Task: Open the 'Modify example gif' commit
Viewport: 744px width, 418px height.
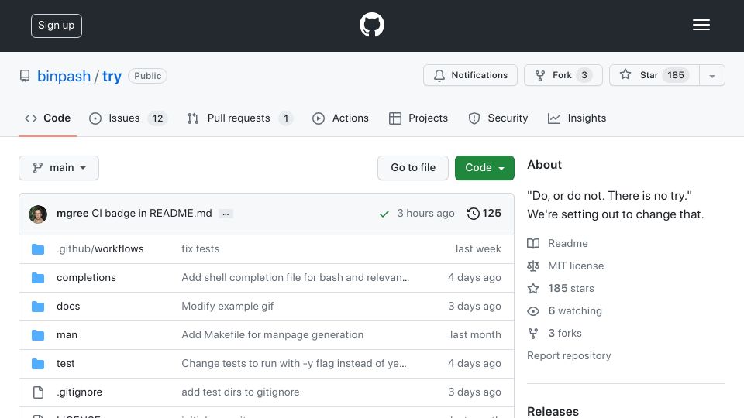Action: click(x=228, y=307)
